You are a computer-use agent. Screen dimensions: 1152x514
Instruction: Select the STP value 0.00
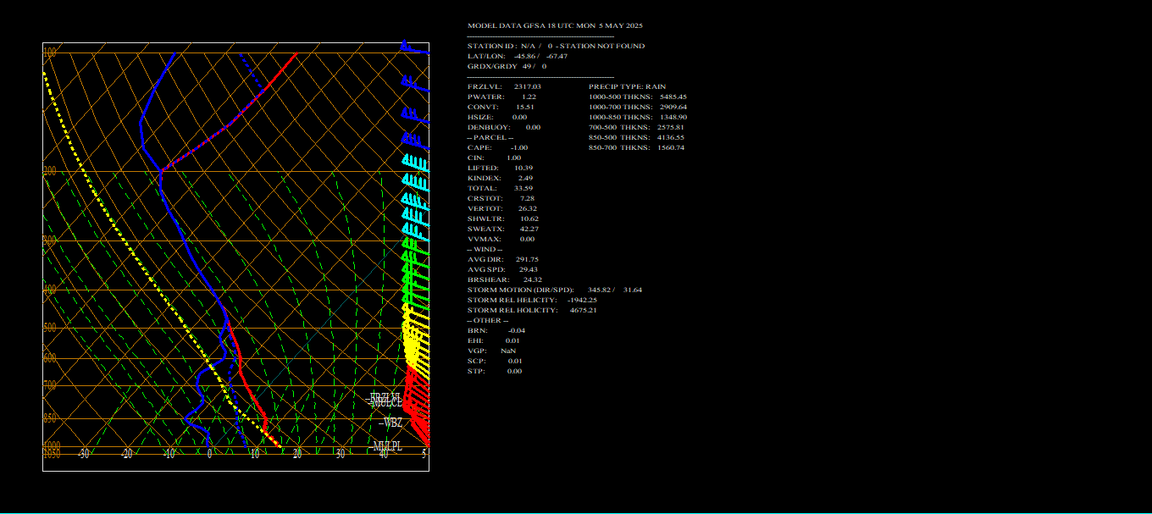coord(515,371)
